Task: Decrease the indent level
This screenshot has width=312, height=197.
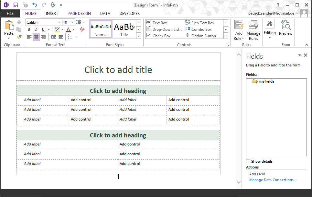Action: 53,37
